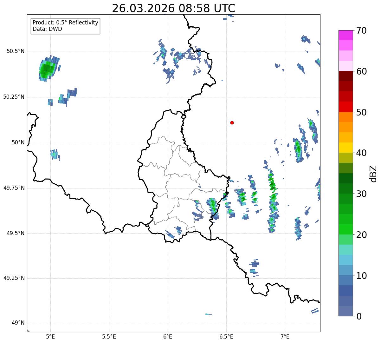Click the longitude label "5°E"

point(50,336)
